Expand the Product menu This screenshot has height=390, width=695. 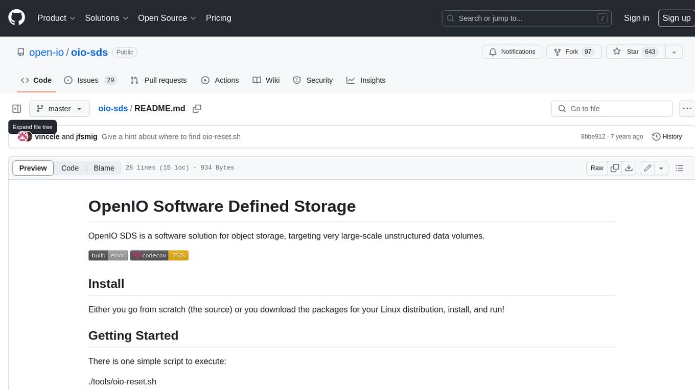click(x=56, y=18)
